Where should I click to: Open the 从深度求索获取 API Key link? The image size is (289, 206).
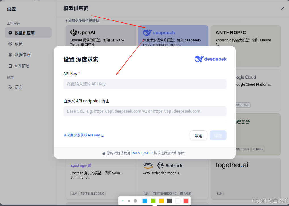click(83, 135)
